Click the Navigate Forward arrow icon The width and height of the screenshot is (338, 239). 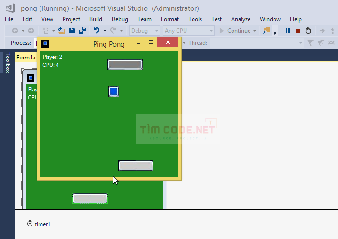(x=31, y=31)
